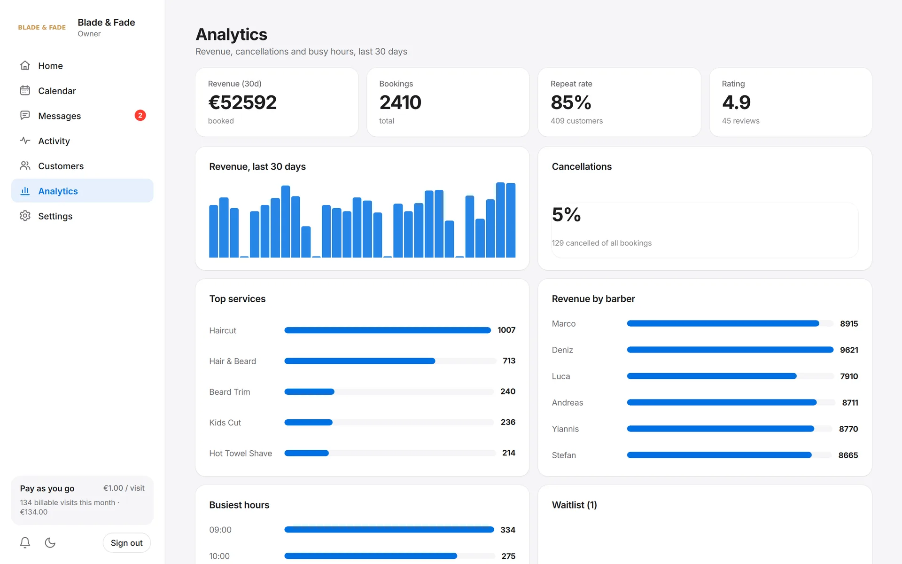Click the Customers people icon
This screenshot has width=902, height=564.
click(x=25, y=165)
